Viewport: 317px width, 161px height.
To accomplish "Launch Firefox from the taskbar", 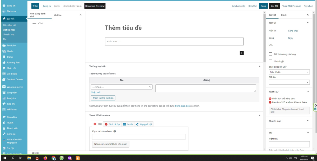I will 45,158.
